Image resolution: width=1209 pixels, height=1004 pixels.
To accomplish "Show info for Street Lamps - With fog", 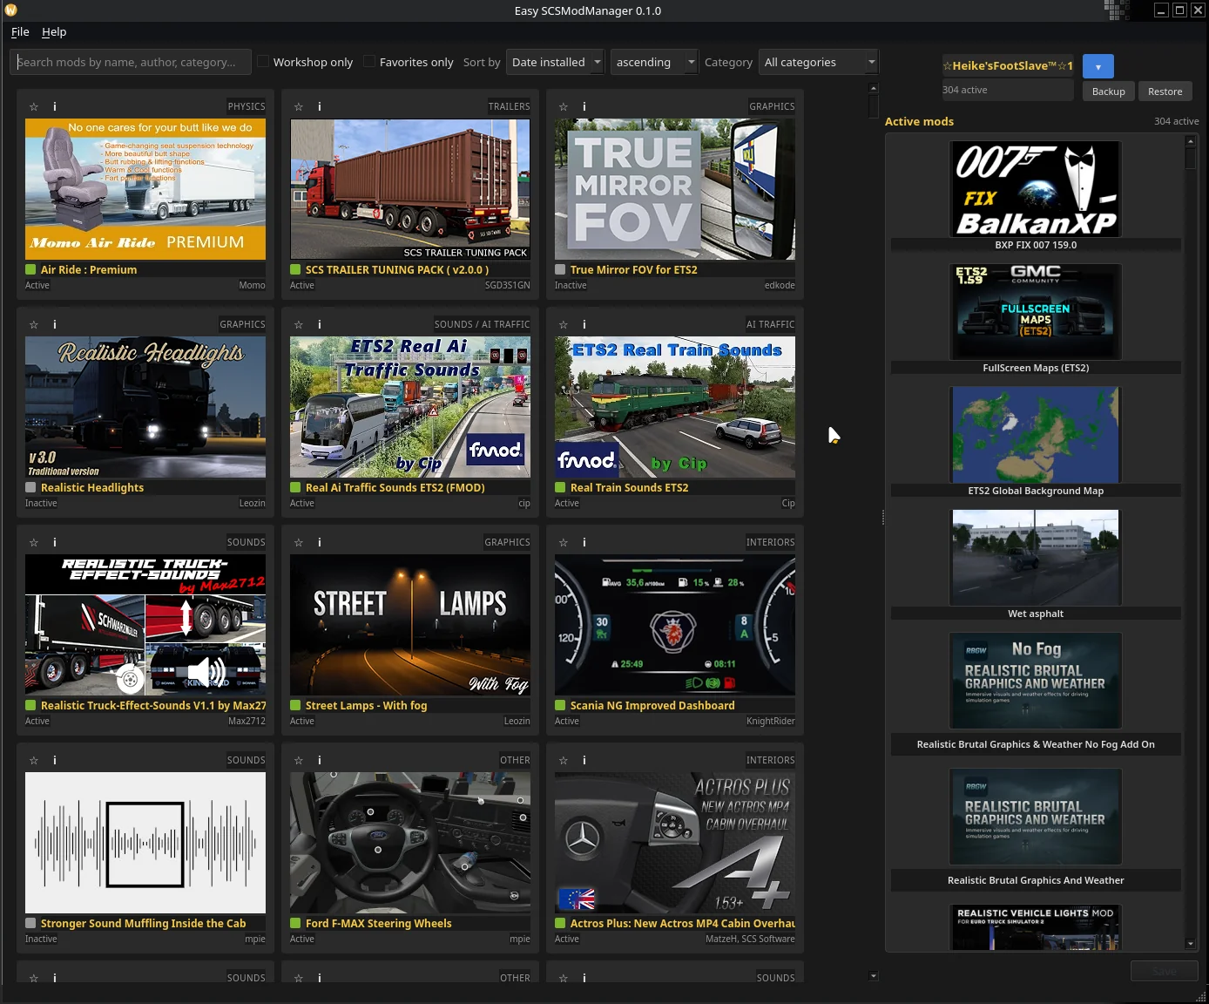I will (x=320, y=542).
